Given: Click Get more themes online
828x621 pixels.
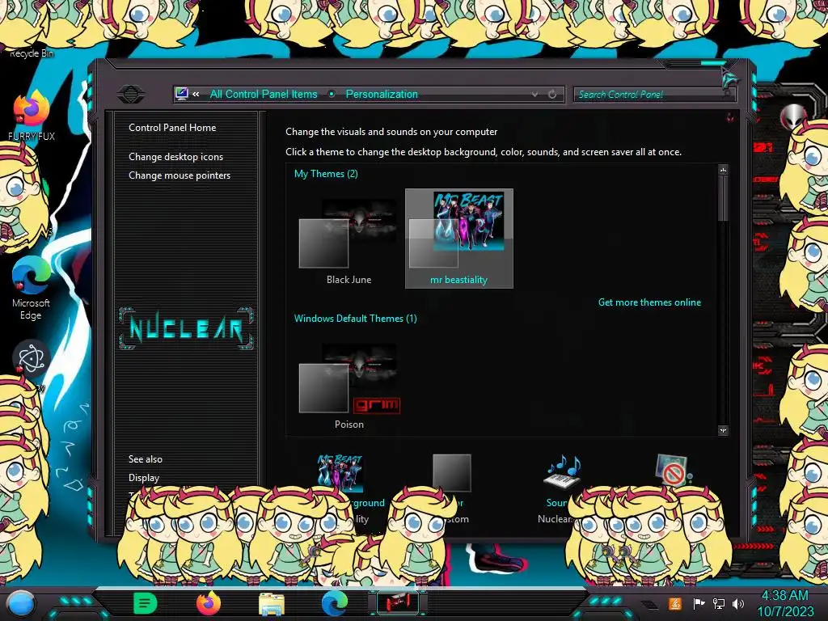Looking at the screenshot, I should [x=649, y=302].
